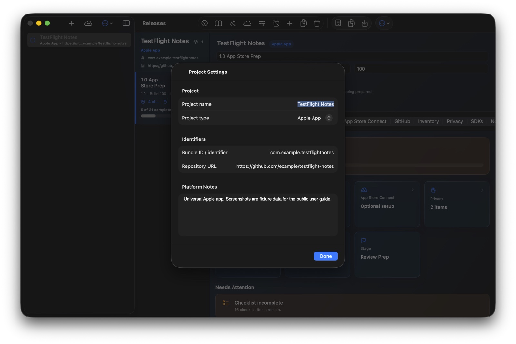Screen dimensions: 516x344
Task: Click the build number field showing 100
Action: [x=421, y=69]
